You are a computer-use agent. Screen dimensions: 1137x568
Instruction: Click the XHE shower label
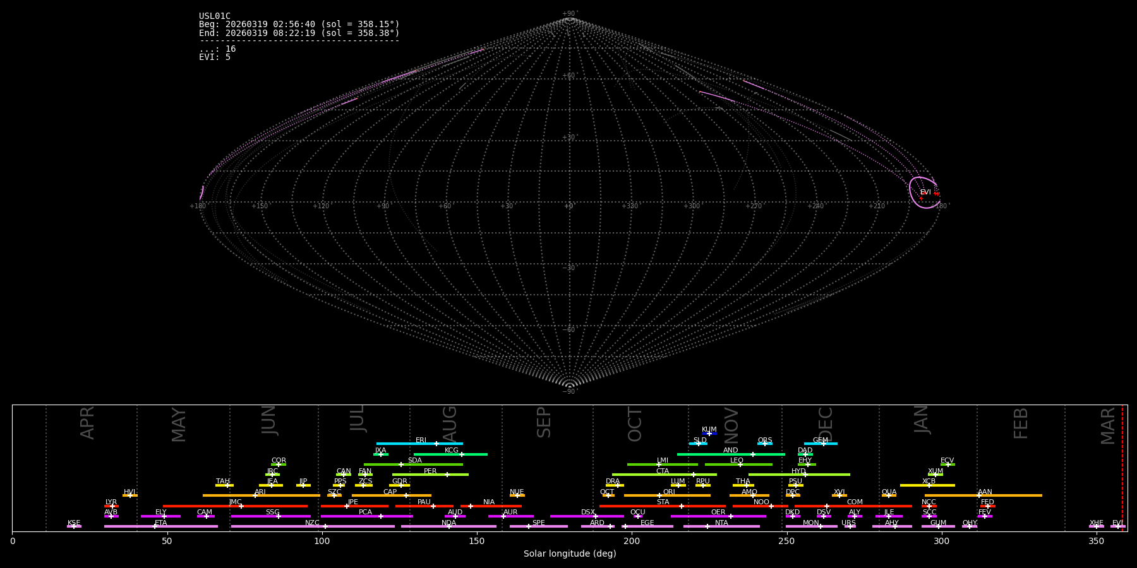(1097, 523)
